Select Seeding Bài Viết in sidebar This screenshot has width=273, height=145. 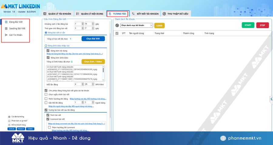point(17,28)
